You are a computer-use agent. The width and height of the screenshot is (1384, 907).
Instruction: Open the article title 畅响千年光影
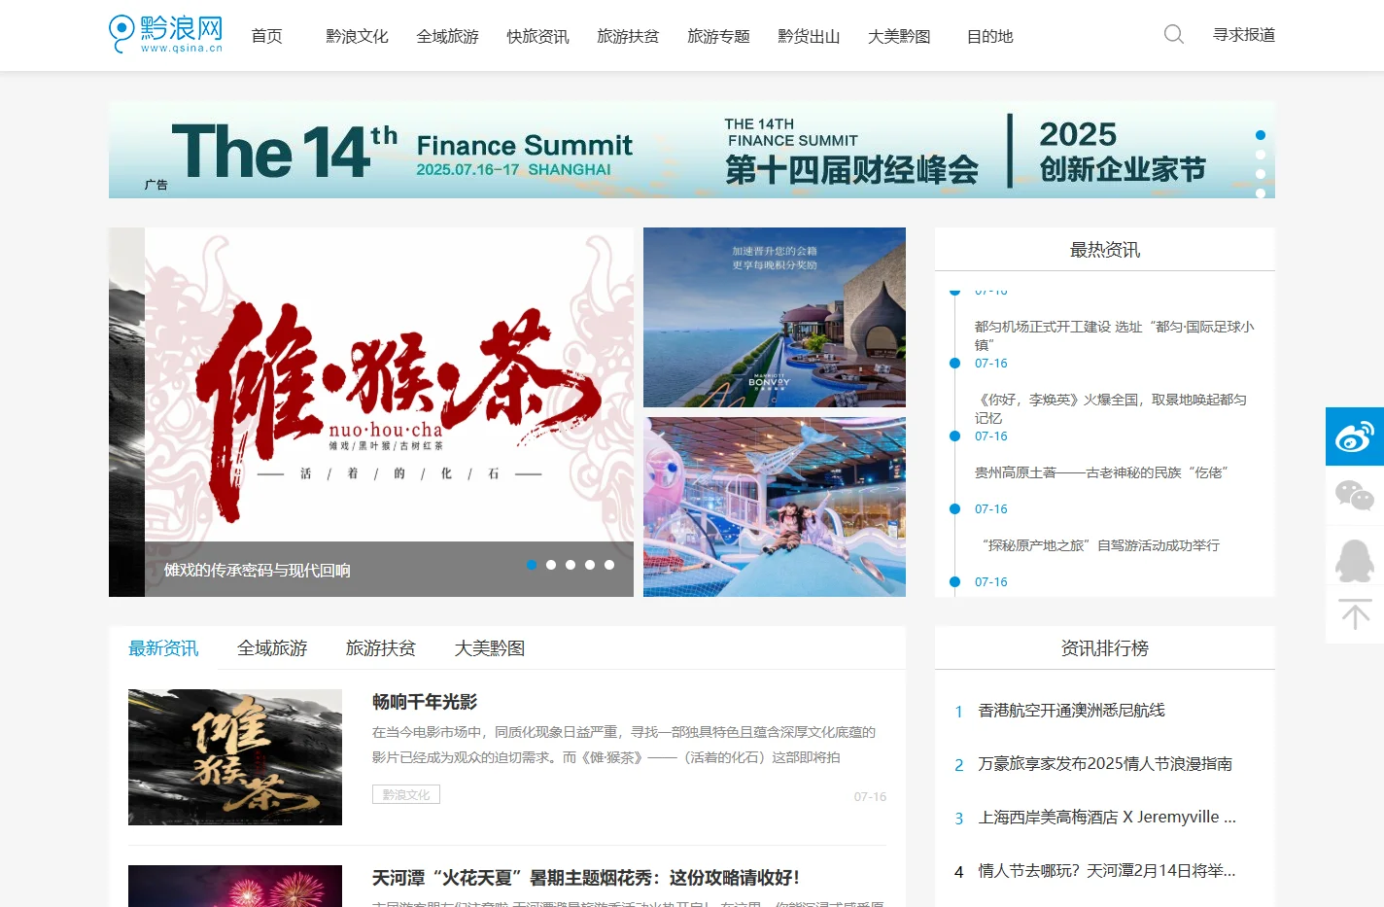[x=425, y=702]
